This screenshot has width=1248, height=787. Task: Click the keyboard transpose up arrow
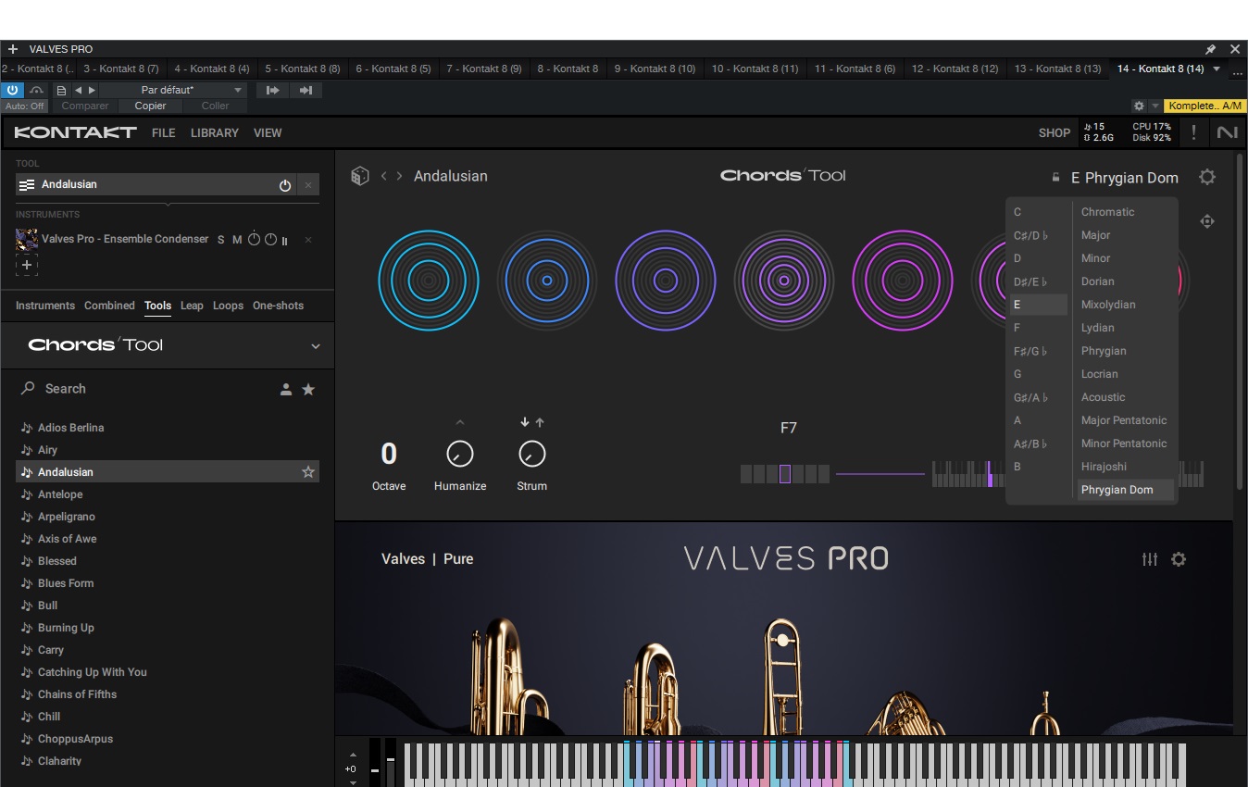pyautogui.click(x=353, y=755)
